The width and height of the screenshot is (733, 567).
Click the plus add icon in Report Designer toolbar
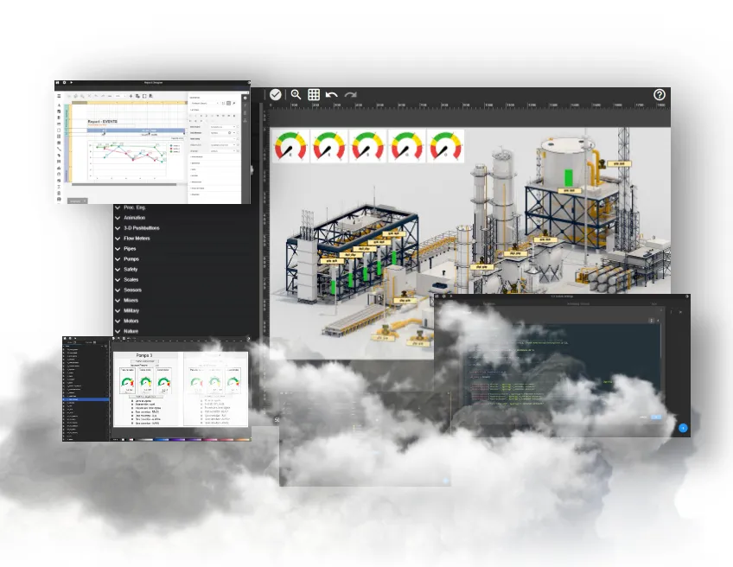pyautogui.click(x=131, y=96)
